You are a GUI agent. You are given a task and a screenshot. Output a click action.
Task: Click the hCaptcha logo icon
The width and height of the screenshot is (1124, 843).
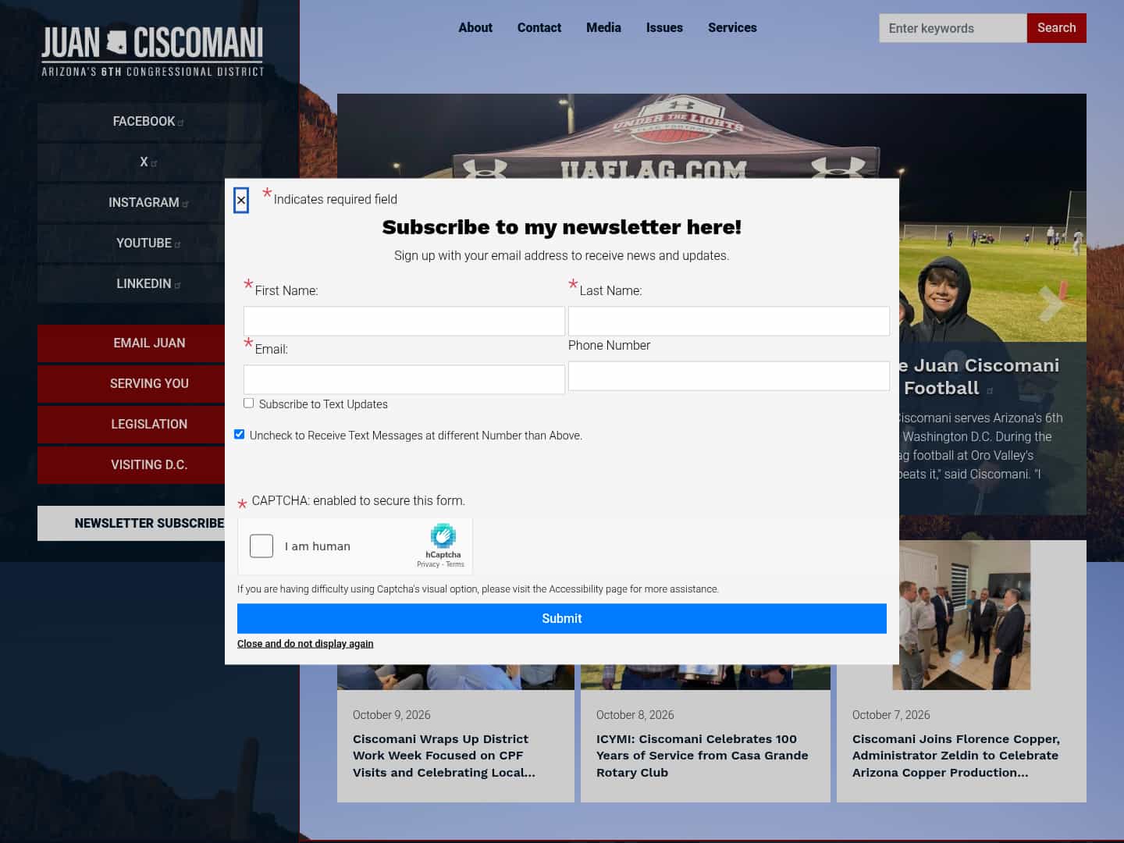pyautogui.click(x=443, y=535)
